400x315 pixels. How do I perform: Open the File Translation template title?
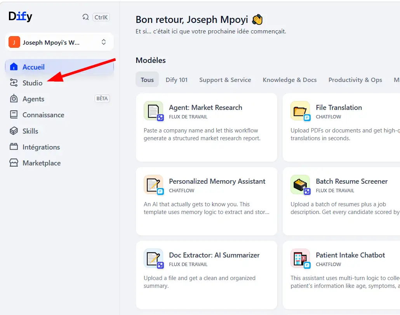click(339, 107)
